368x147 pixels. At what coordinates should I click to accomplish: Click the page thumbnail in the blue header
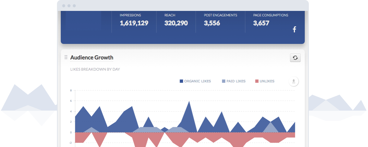coord(83,22)
